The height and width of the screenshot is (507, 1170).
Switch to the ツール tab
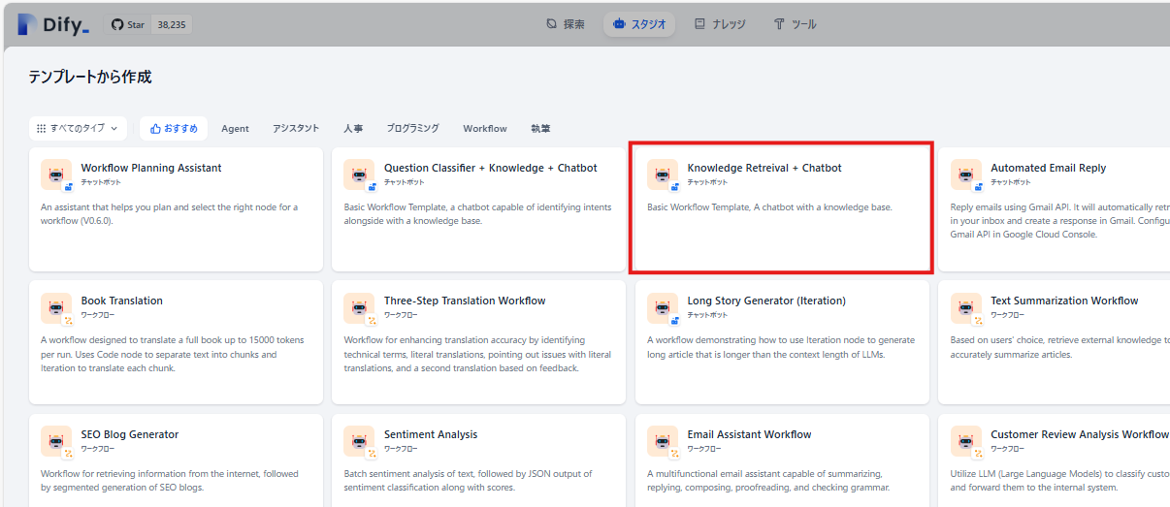click(795, 24)
